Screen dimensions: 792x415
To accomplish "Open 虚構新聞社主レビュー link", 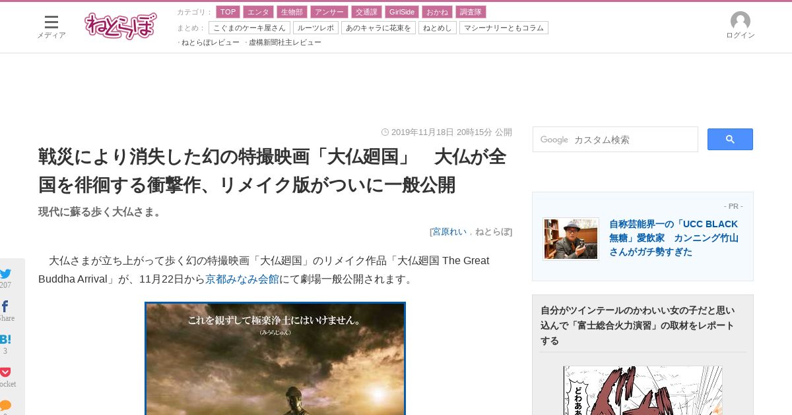I will (284, 42).
